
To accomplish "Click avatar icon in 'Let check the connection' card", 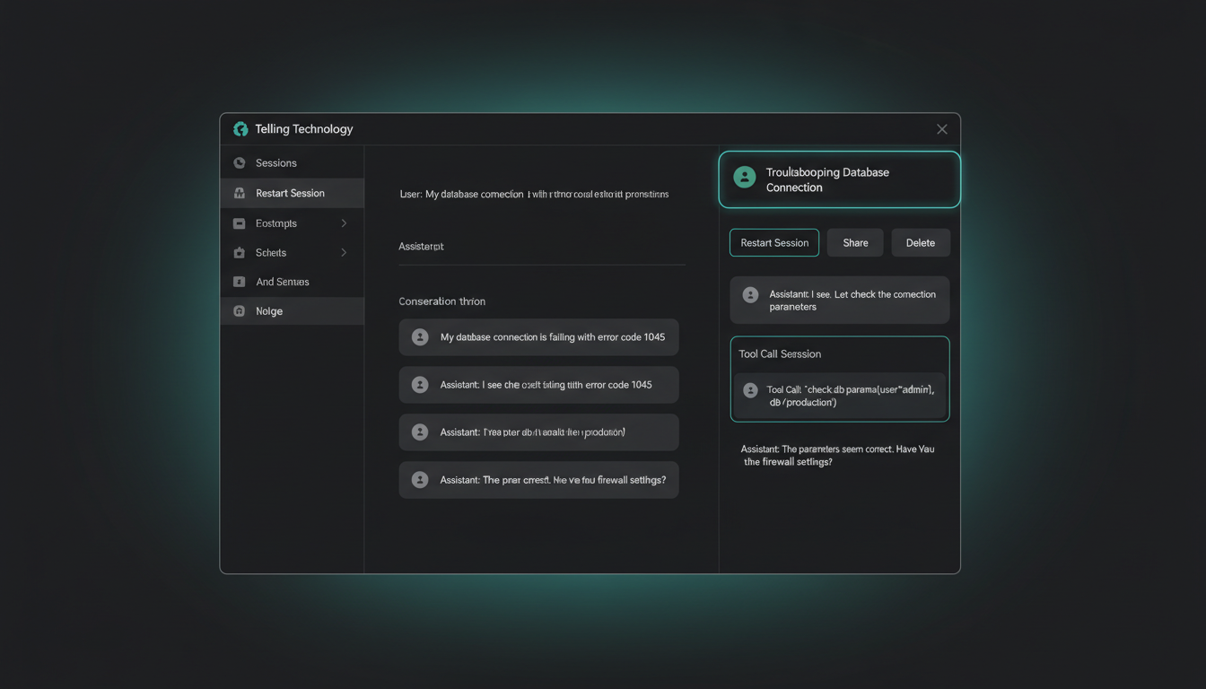I will click(x=750, y=294).
